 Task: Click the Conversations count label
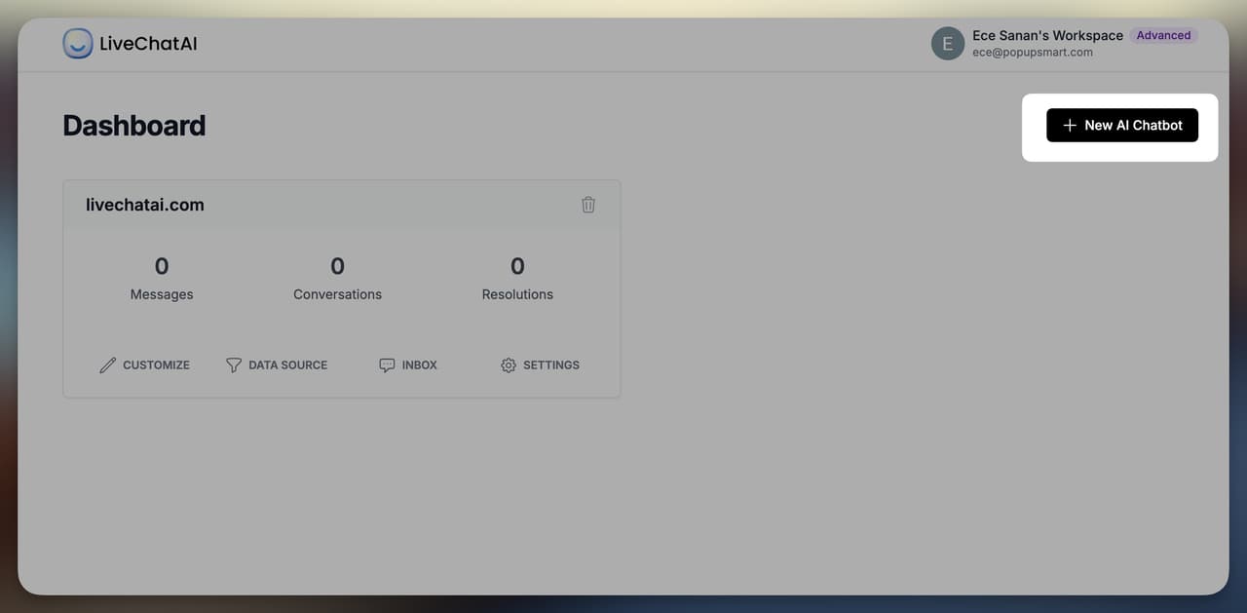pos(337,294)
